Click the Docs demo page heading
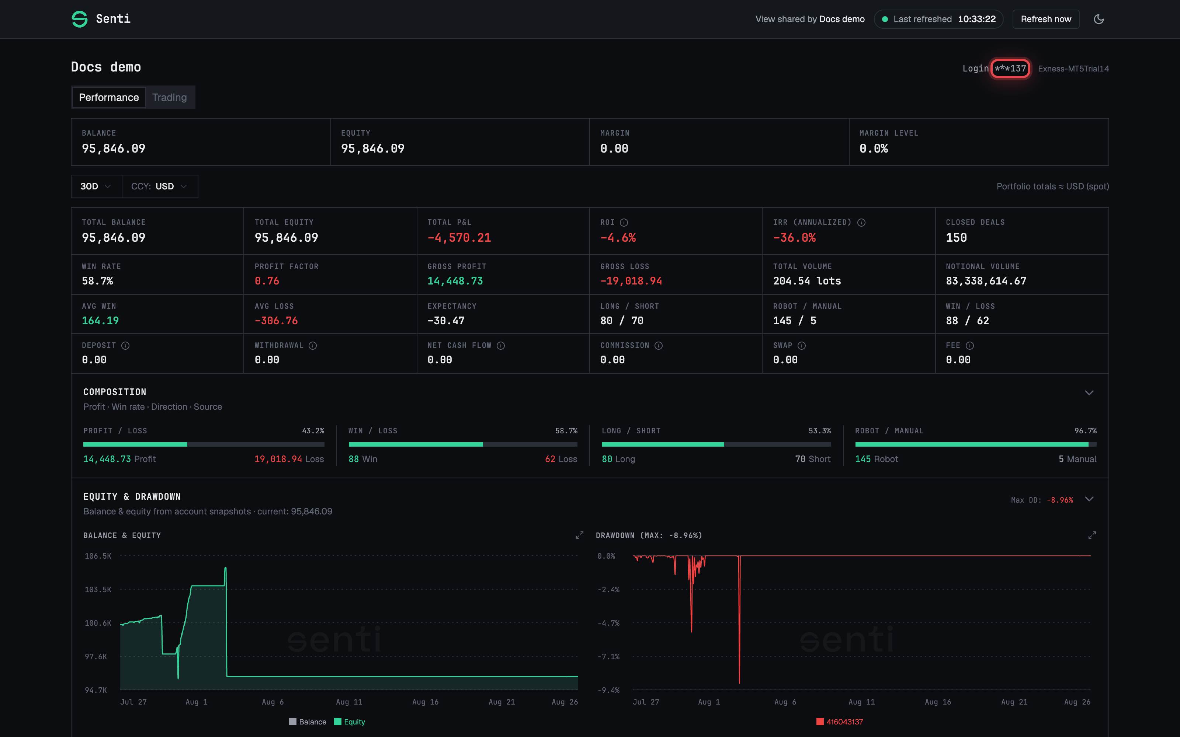This screenshot has width=1180, height=737. coord(106,67)
